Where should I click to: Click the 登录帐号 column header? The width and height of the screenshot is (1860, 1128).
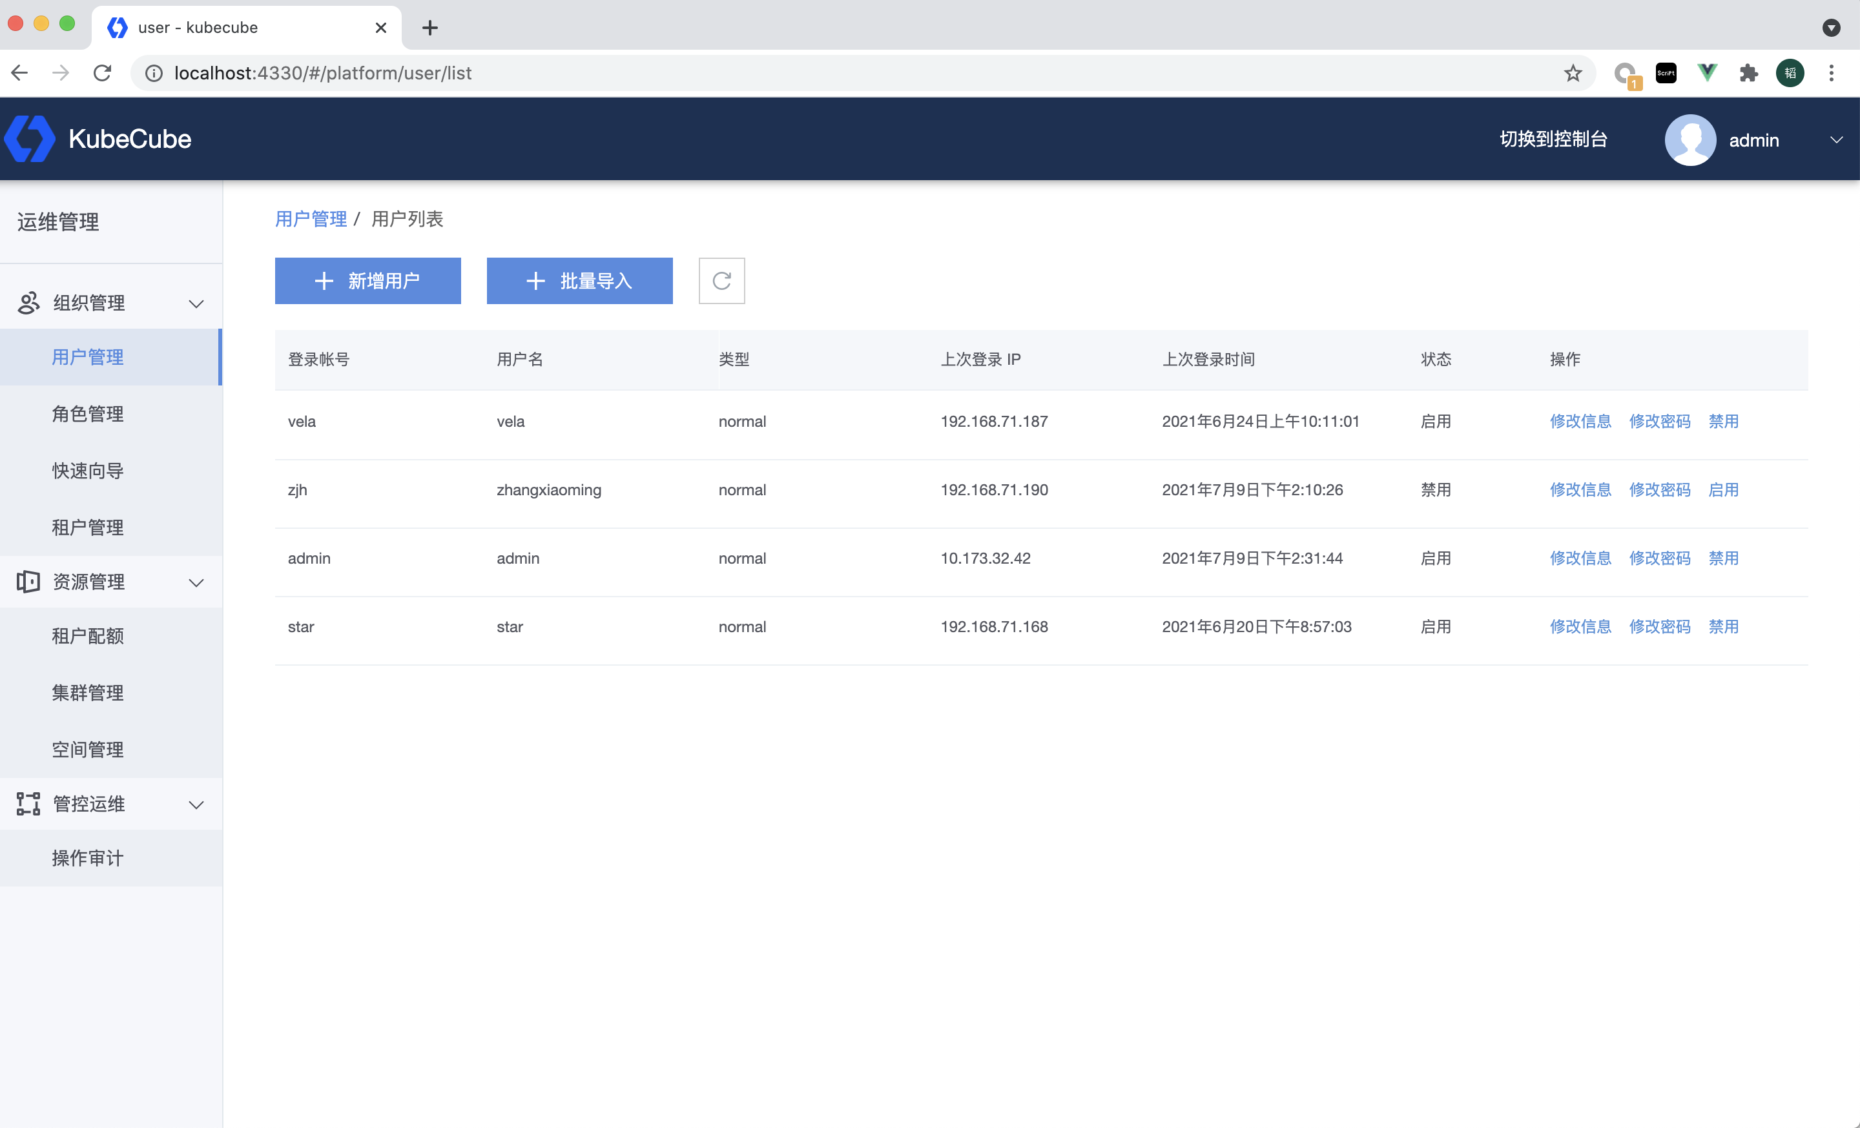(318, 359)
